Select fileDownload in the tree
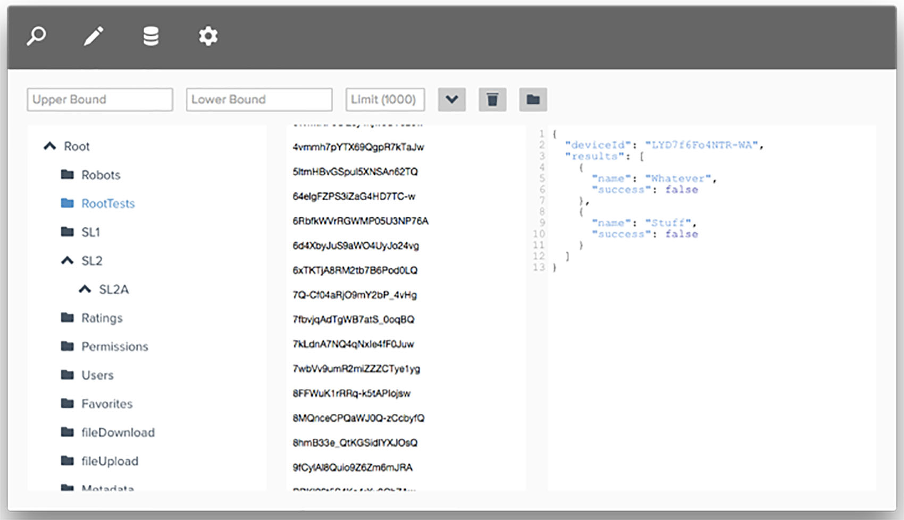 [118, 433]
